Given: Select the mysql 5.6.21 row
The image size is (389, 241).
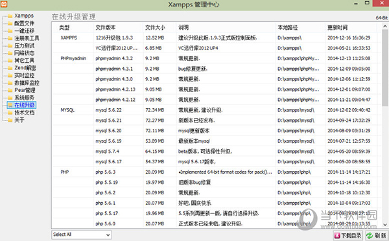Looking at the screenshot, I should (x=217, y=120).
